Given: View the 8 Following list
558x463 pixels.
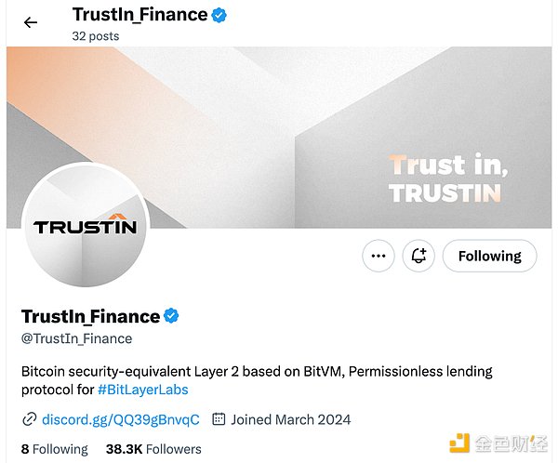Looking at the screenshot, I should [55, 449].
